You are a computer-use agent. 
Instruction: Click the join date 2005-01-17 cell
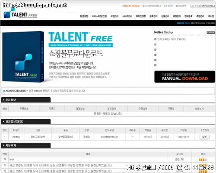pyautogui.click(x=184, y=137)
